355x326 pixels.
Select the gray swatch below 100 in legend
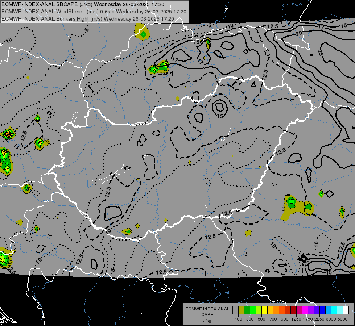(235, 310)
